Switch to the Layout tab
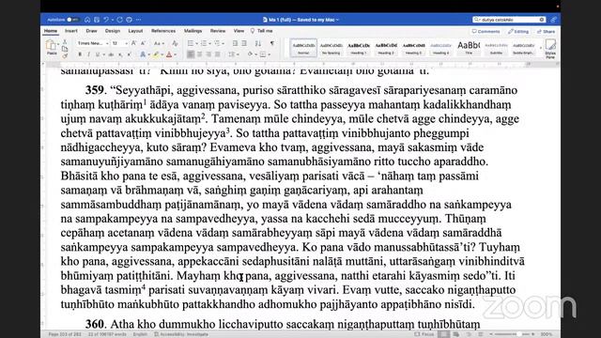601x338 pixels. click(x=135, y=31)
